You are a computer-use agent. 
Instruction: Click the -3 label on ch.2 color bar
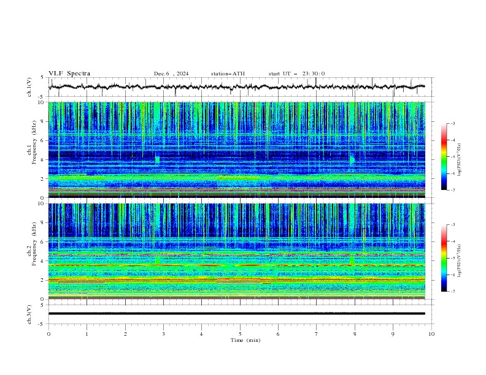[453, 225]
